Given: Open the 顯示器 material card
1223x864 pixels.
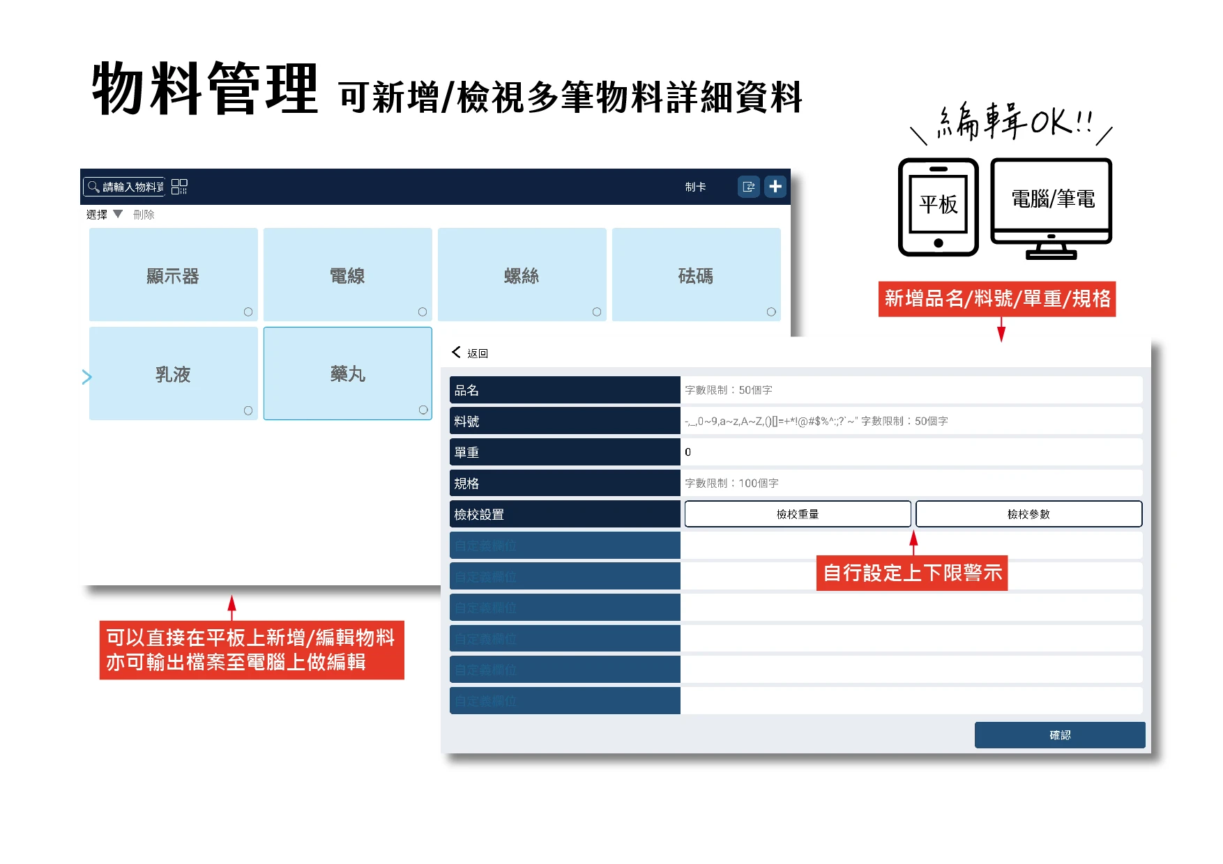Looking at the screenshot, I should click(174, 275).
